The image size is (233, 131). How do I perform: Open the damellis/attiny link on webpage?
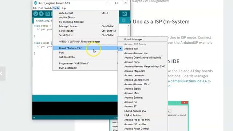189,81
